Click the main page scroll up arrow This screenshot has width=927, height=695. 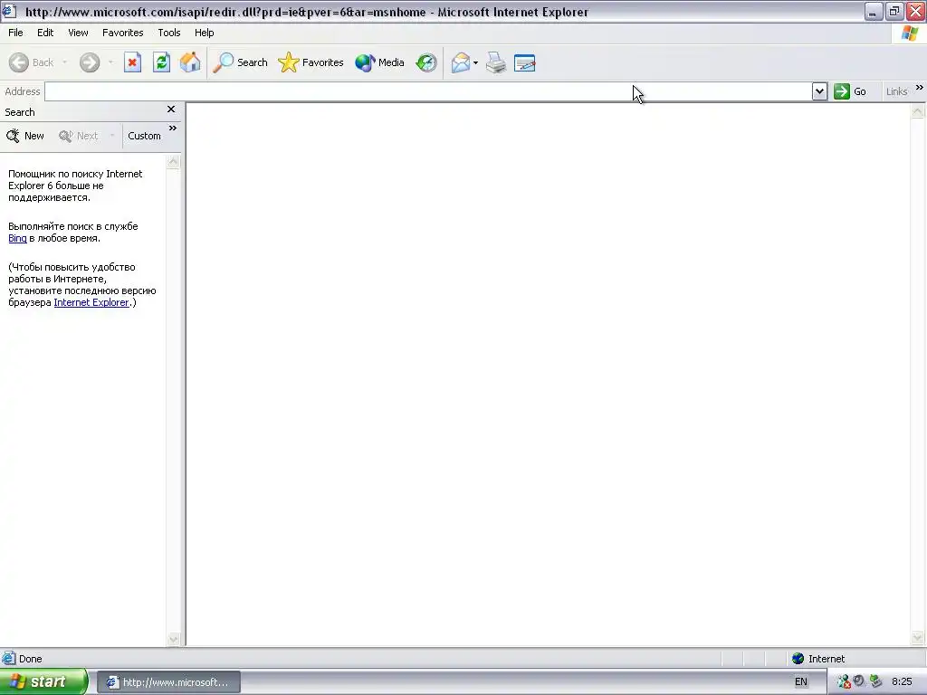[x=918, y=111]
